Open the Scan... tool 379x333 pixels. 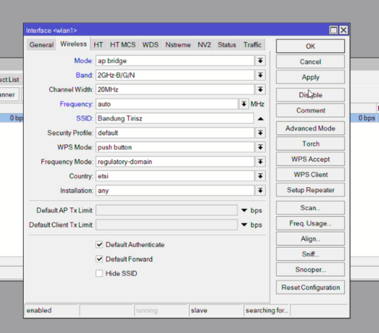tap(311, 208)
